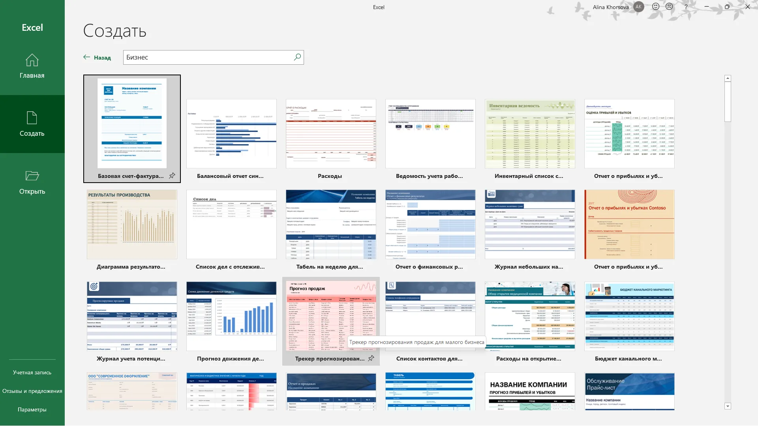Open Учетная запись page
Viewport: 758px width, 426px height.
[32, 372]
